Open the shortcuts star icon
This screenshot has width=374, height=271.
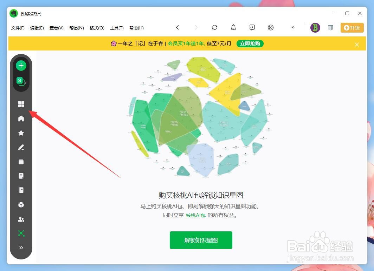[21, 133]
